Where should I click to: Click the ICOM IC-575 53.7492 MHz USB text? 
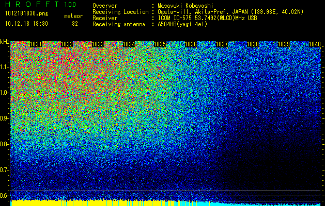(x=208, y=18)
